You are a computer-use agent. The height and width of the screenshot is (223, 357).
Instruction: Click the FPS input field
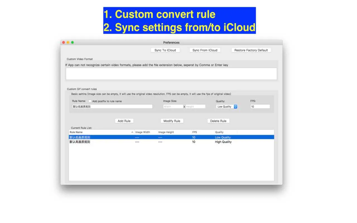(x=260, y=106)
